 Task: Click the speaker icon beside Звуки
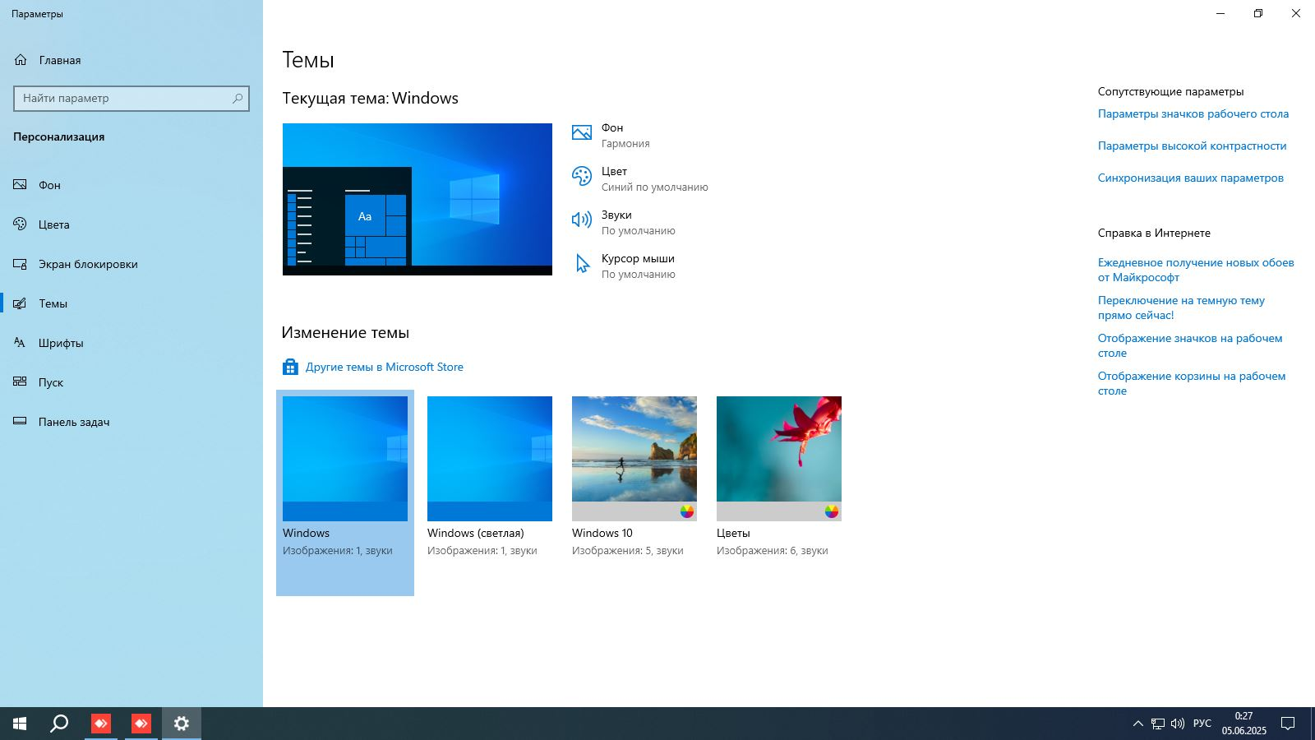(x=582, y=220)
